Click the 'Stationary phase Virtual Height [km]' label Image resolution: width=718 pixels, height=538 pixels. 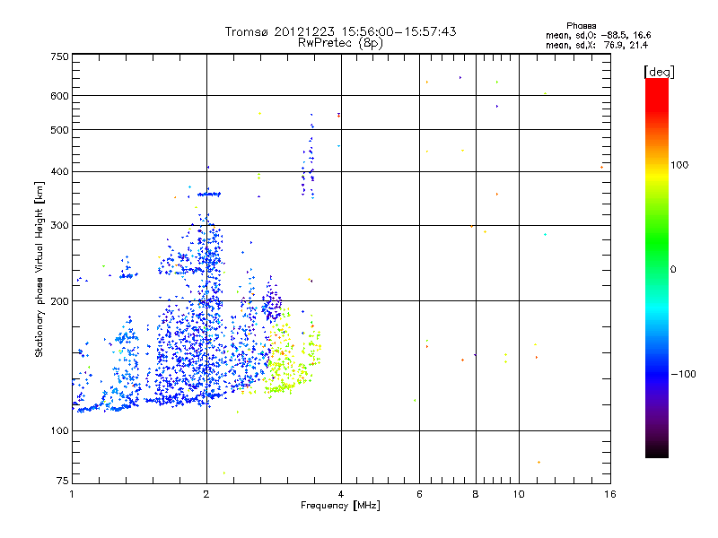(39, 269)
